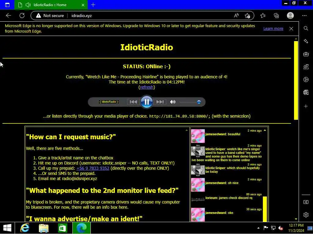Open the sidebar Discover sparkle icon
313x234 pixels.
tap(306, 41)
